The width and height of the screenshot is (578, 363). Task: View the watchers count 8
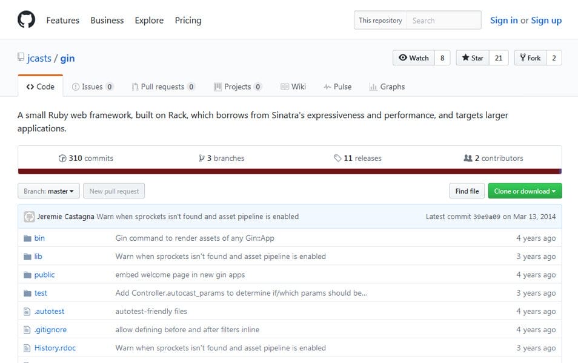[x=442, y=58]
